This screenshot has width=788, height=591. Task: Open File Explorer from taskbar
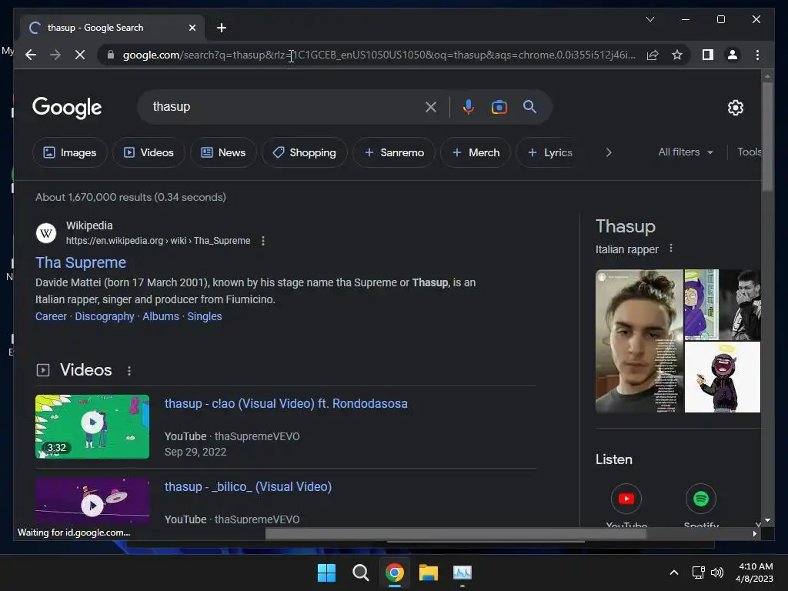coord(429,573)
